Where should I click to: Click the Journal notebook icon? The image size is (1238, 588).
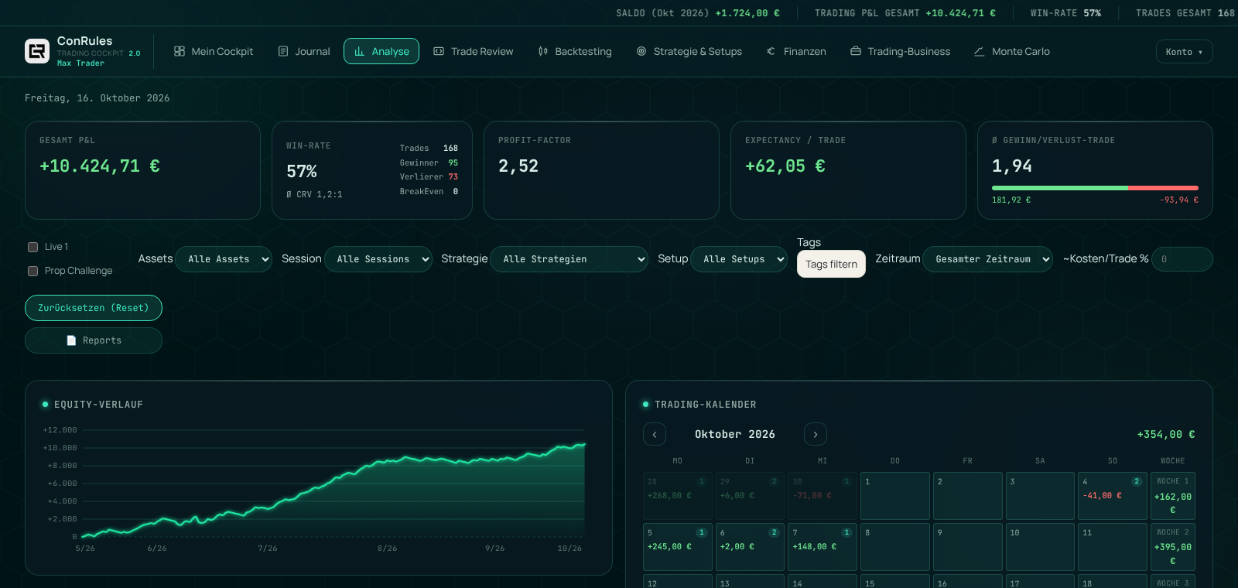pyautogui.click(x=283, y=51)
